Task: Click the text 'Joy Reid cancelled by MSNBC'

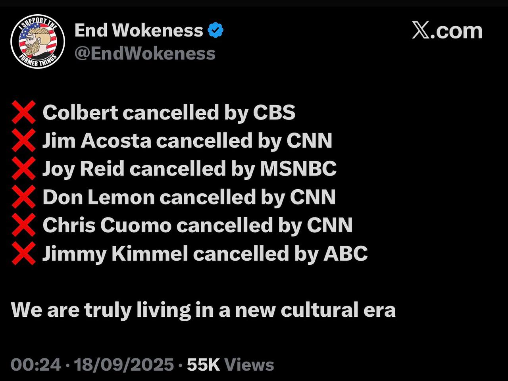Action: [x=189, y=169]
